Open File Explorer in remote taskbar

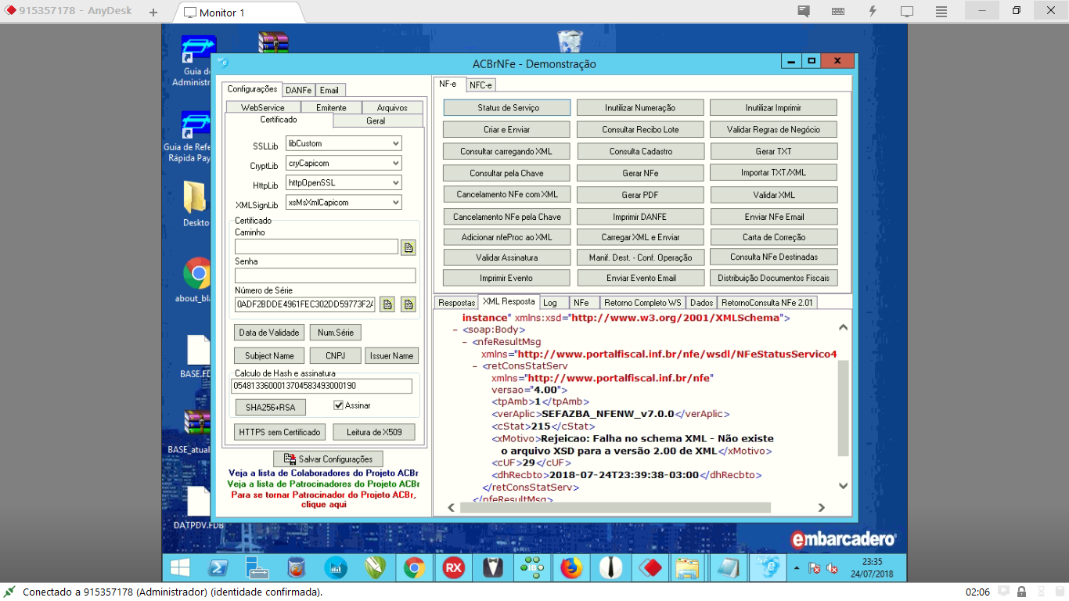(688, 567)
